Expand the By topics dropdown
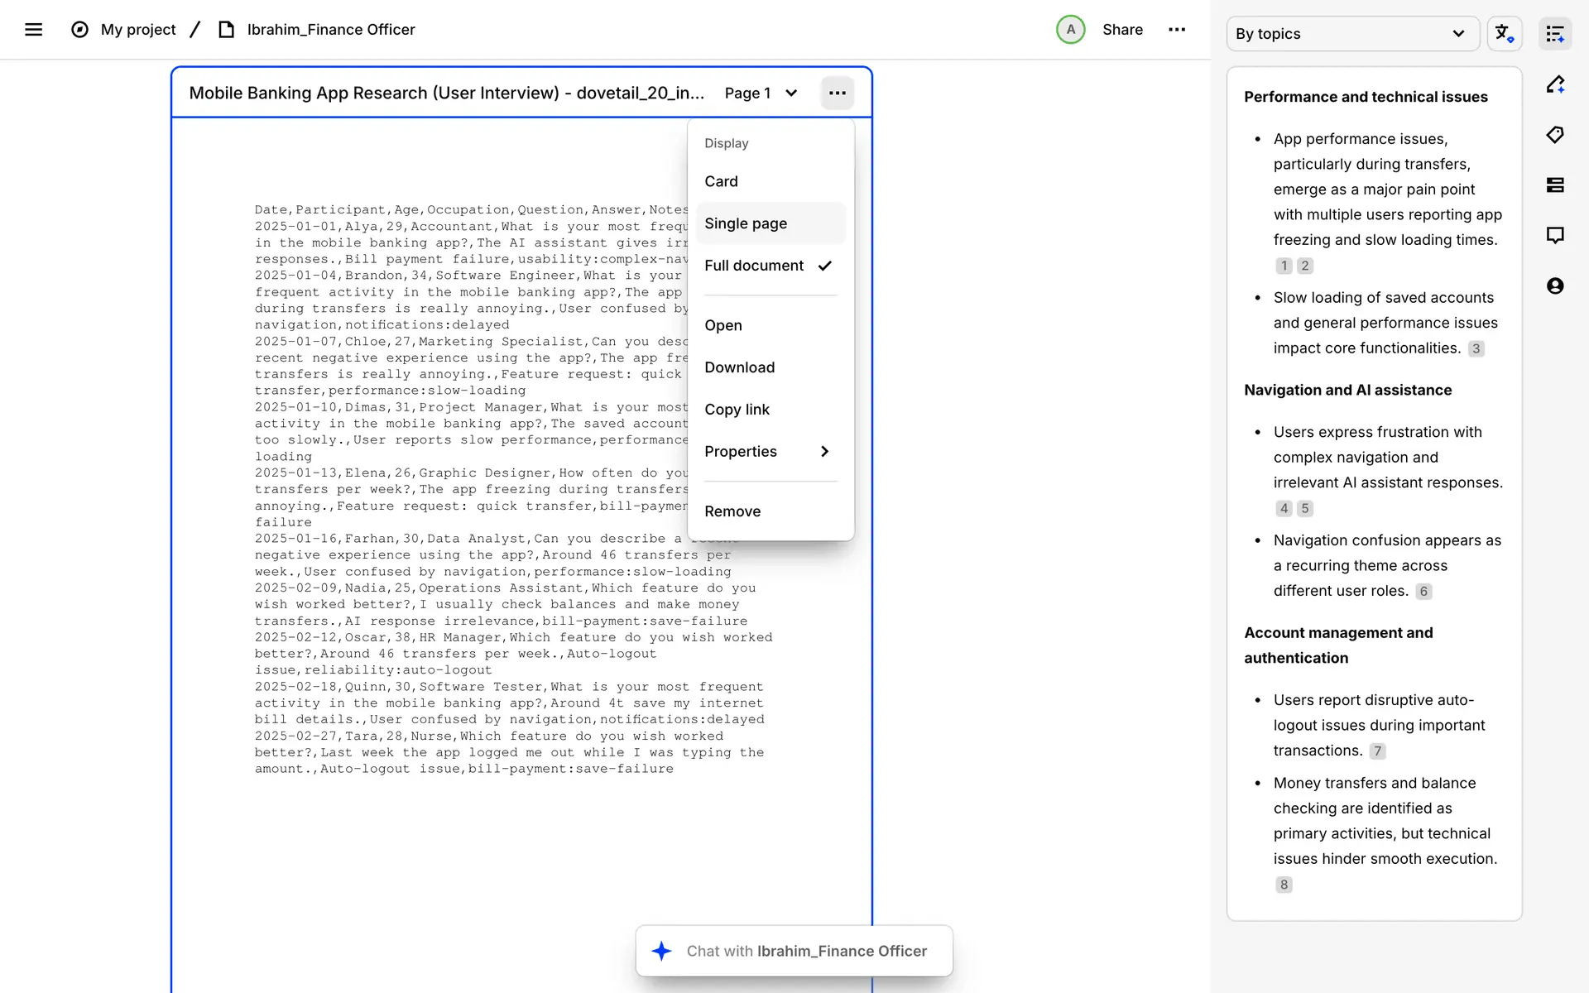The width and height of the screenshot is (1589, 993). [x=1352, y=34]
